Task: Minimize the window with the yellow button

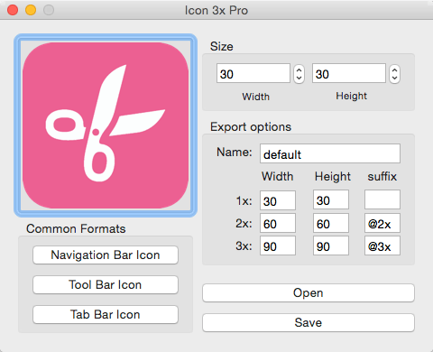Action: point(31,10)
